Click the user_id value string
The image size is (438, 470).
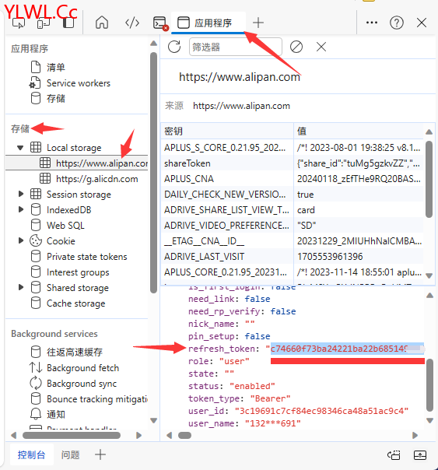point(322,411)
